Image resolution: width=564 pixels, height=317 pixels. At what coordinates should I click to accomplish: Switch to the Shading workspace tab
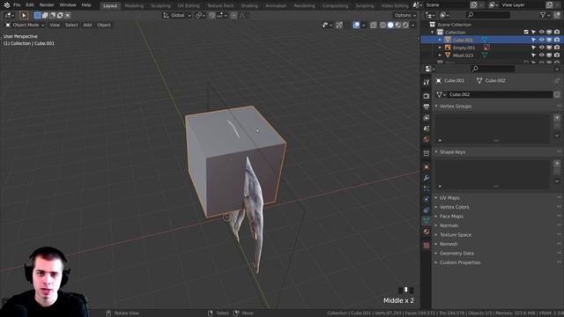[x=249, y=6]
